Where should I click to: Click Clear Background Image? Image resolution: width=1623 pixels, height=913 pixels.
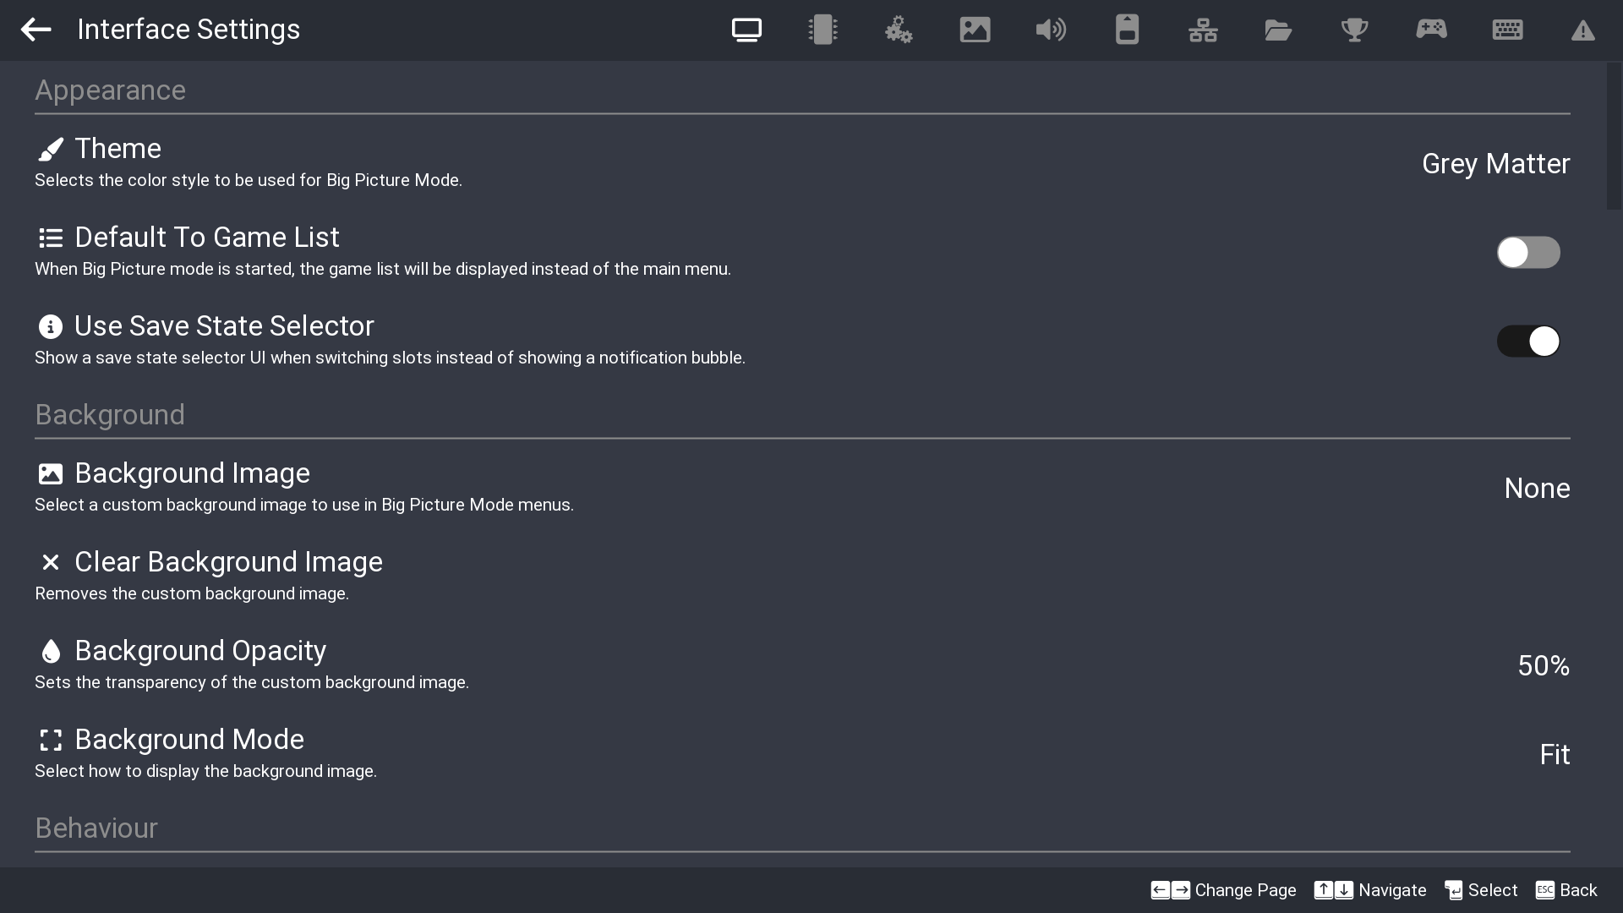tap(228, 562)
